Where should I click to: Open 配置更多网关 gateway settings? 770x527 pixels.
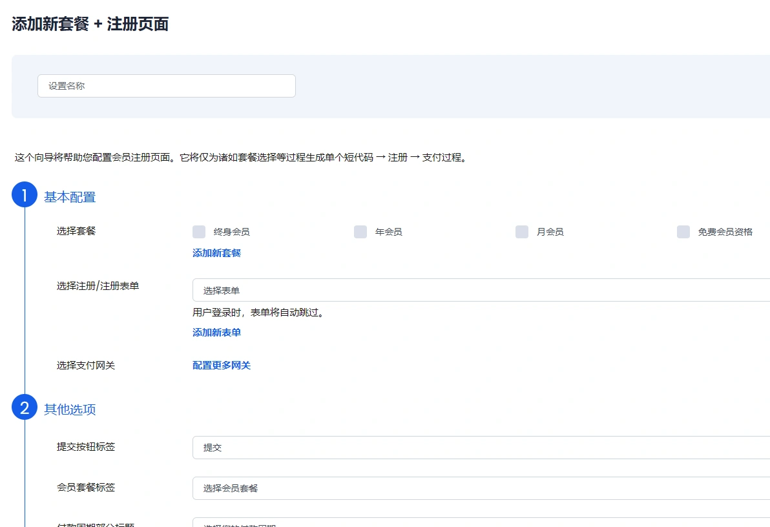220,365
